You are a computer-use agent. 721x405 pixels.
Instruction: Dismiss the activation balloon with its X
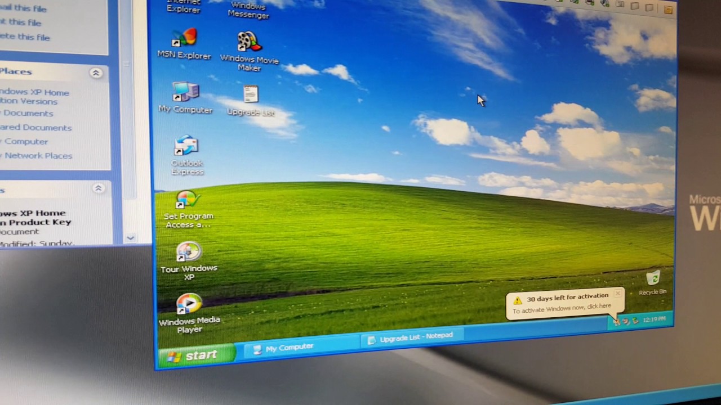coord(617,293)
